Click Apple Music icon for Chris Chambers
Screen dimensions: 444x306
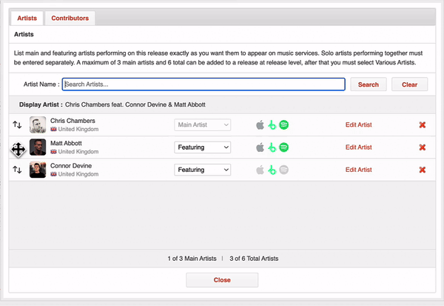pos(260,124)
